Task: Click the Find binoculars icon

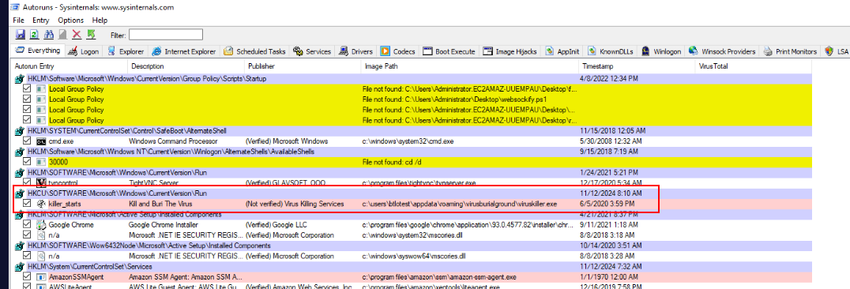Action: [48, 35]
